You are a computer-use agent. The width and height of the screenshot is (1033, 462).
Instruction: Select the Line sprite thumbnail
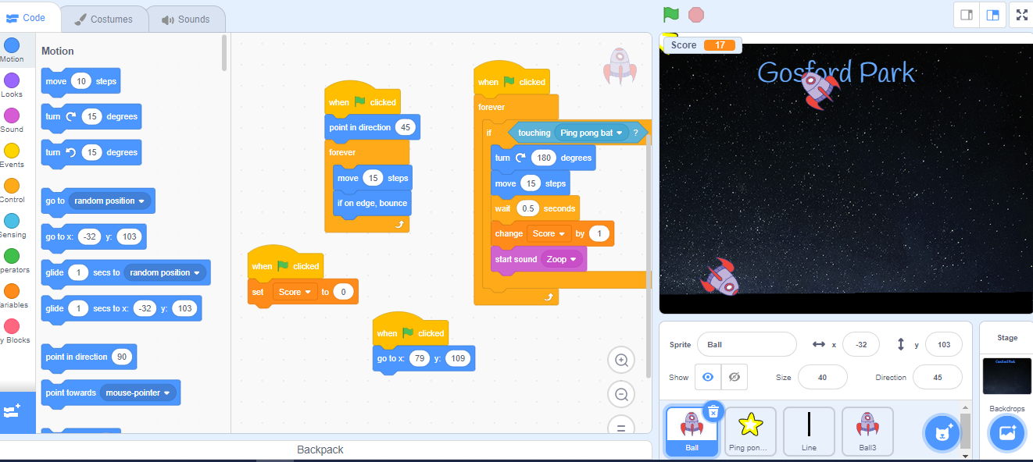809,432
